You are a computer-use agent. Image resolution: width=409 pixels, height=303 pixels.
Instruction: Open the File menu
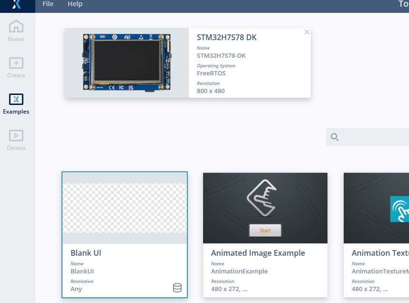tap(48, 4)
